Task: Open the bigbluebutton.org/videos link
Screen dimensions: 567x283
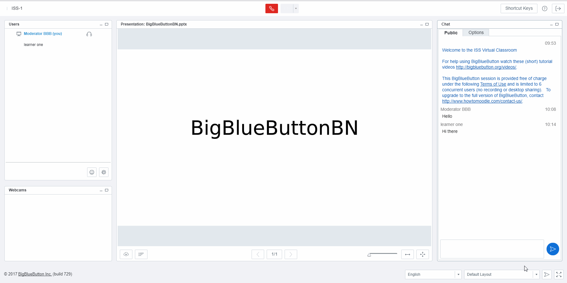Action: coord(486,67)
